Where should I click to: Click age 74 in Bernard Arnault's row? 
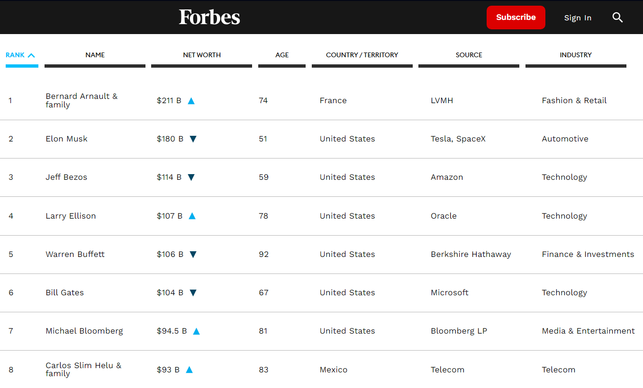263,100
